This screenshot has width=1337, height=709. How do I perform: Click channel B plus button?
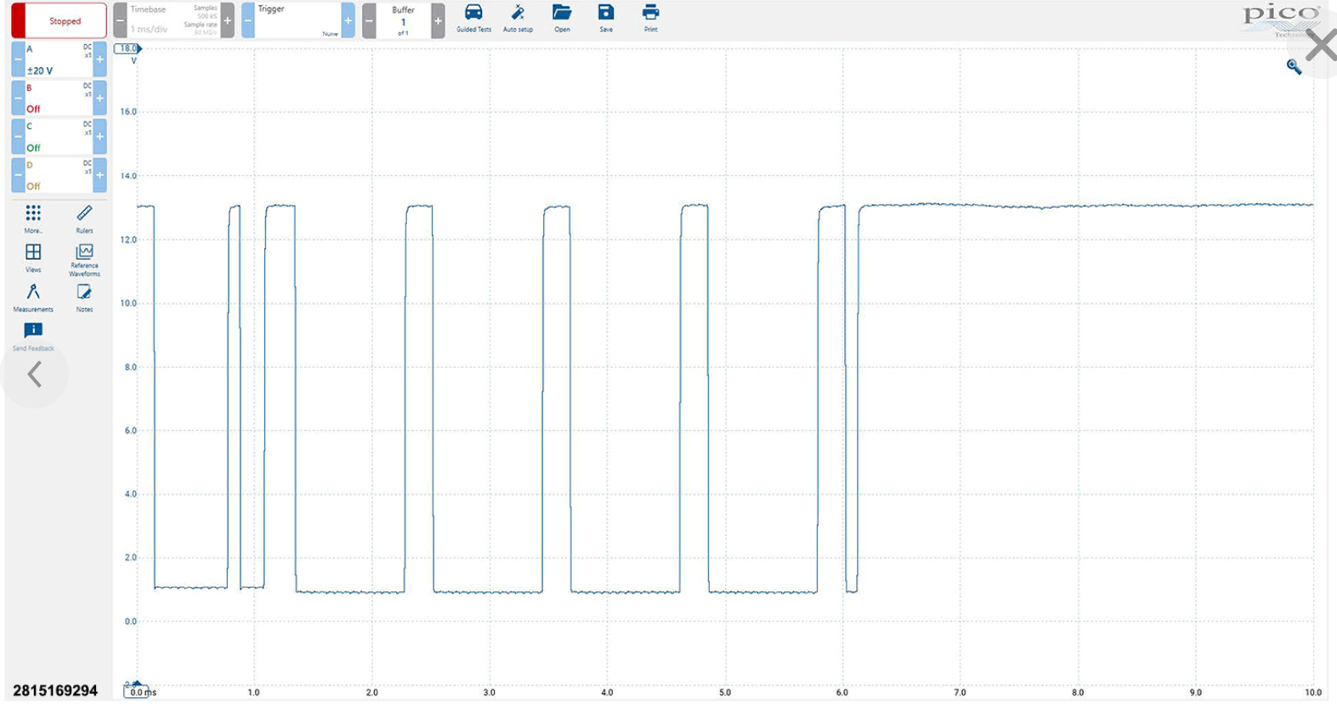coord(99,98)
